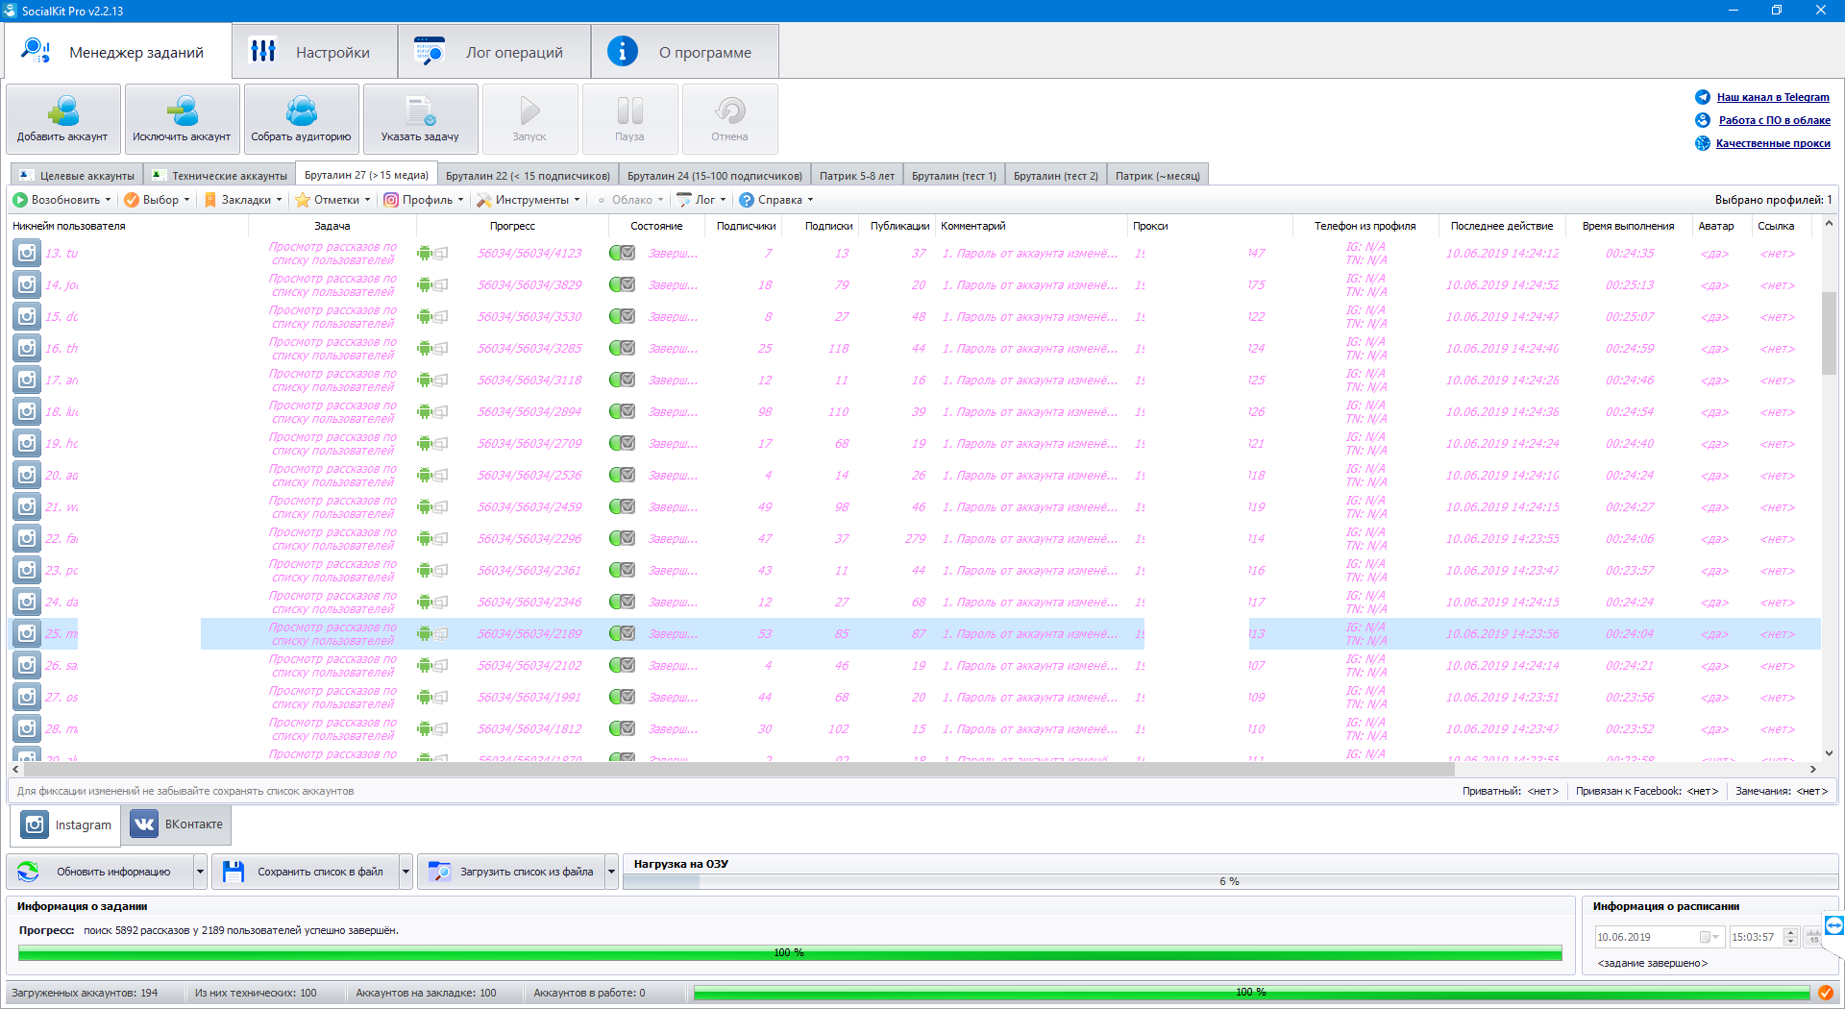Open the Профиль dropdown menu
The width and height of the screenshot is (1845, 1009).
(424, 200)
